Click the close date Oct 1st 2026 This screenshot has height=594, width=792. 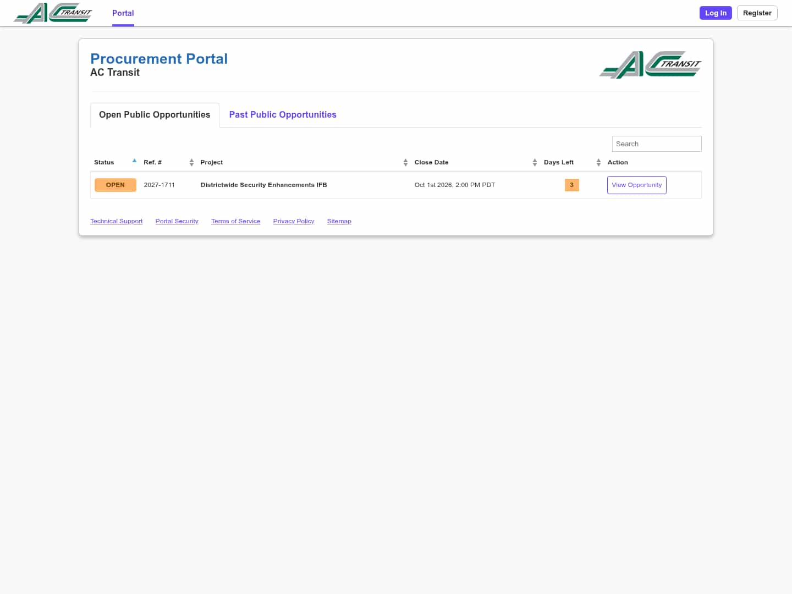pos(455,185)
